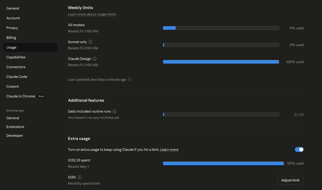This screenshot has width=322, height=190.
Task: Click the info icon next to Sonnet only
Action: click(90, 42)
